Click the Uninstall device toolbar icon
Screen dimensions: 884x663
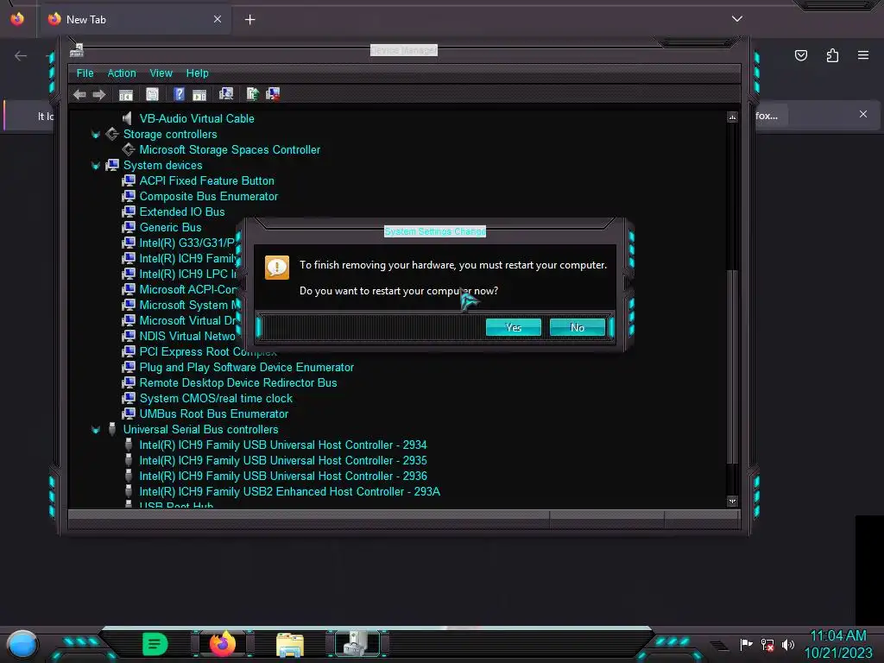pos(273,93)
